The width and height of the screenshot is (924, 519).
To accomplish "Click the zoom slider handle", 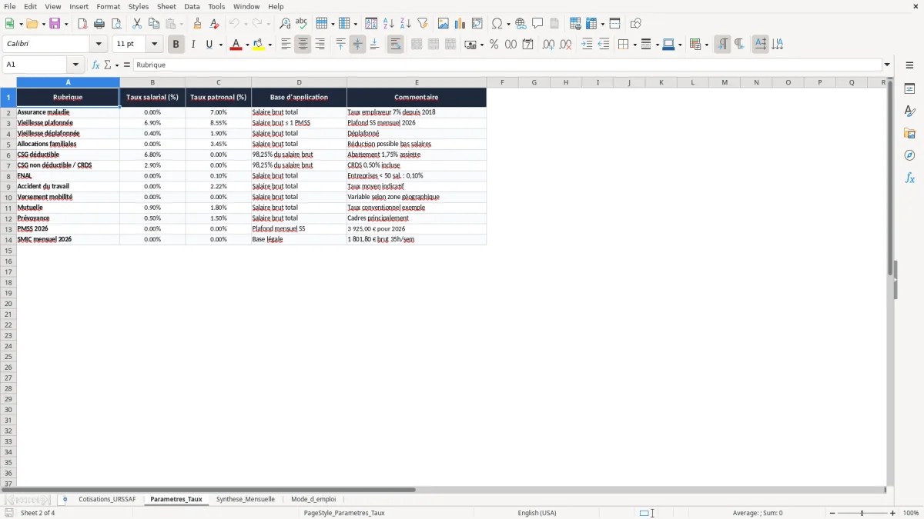I will (x=862, y=513).
